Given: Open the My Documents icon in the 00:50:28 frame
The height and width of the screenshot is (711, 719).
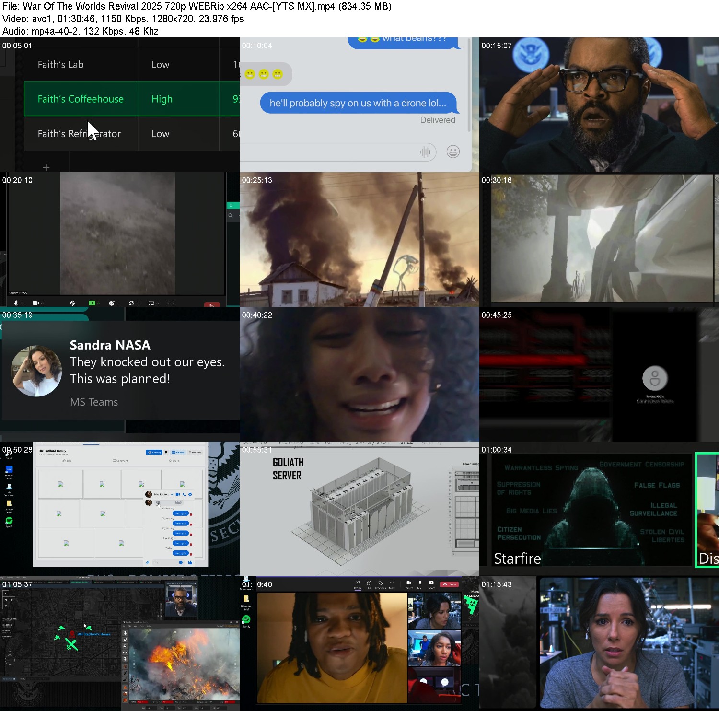Looking at the screenshot, I should coord(9,489).
